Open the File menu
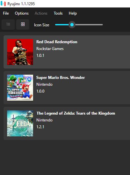The image size is (130, 175). click(6, 13)
